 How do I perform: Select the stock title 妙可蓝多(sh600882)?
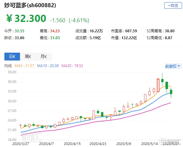pos(30,5)
